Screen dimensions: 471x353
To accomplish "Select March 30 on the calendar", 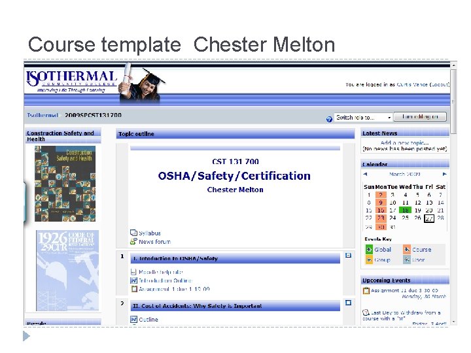I will 381,227.
